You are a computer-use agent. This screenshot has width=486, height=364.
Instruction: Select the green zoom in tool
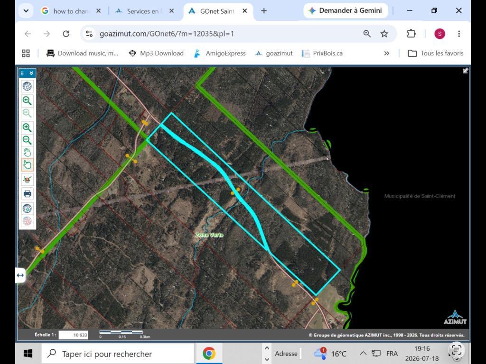coord(27,127)
